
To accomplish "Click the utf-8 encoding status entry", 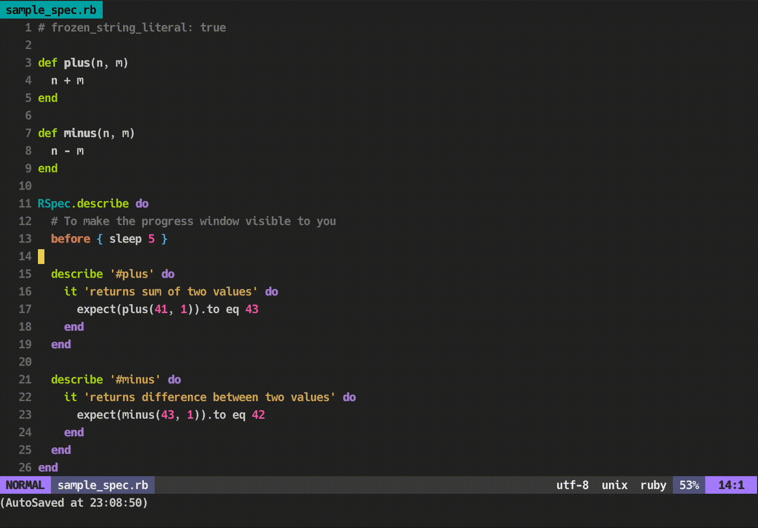I will (572, 485).
